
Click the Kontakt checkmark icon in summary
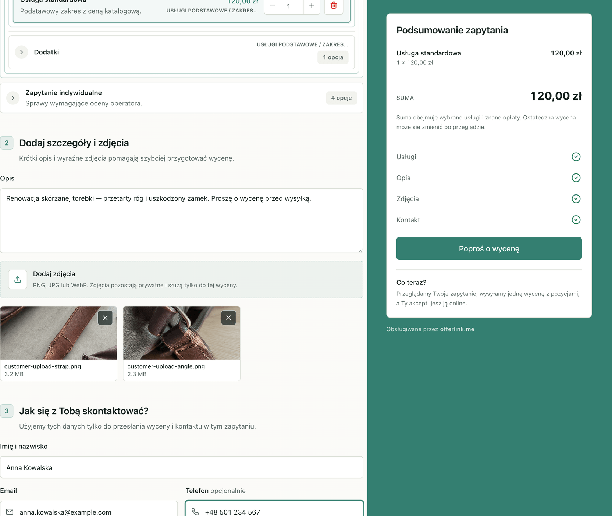tap(576, 220)
